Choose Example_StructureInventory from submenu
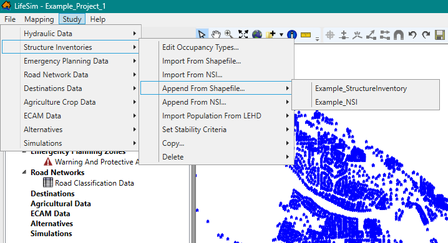 pyautogui.click(x=366, y=88)
